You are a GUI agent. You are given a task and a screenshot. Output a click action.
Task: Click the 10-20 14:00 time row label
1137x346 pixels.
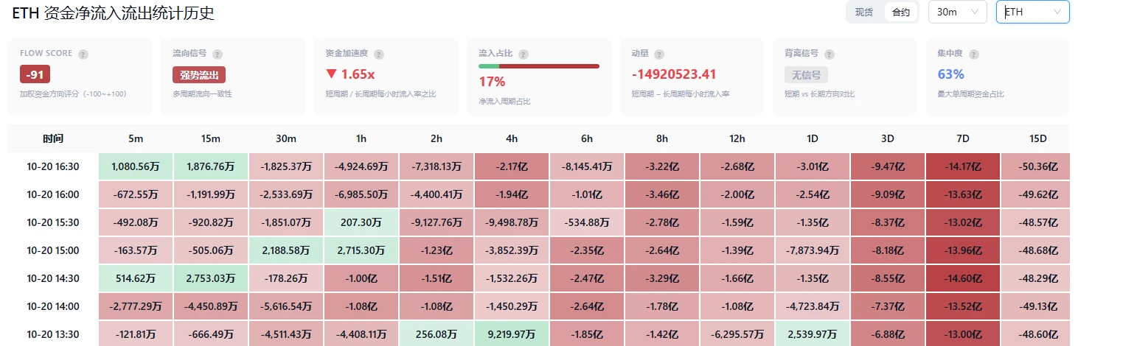53,306
